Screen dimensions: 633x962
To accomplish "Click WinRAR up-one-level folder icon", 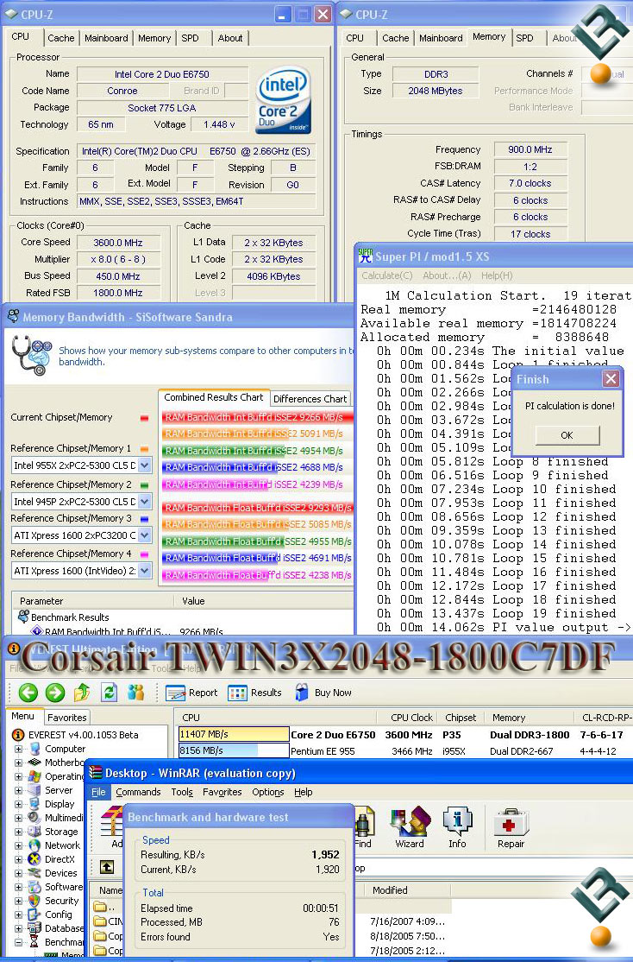I will point(107,867).
